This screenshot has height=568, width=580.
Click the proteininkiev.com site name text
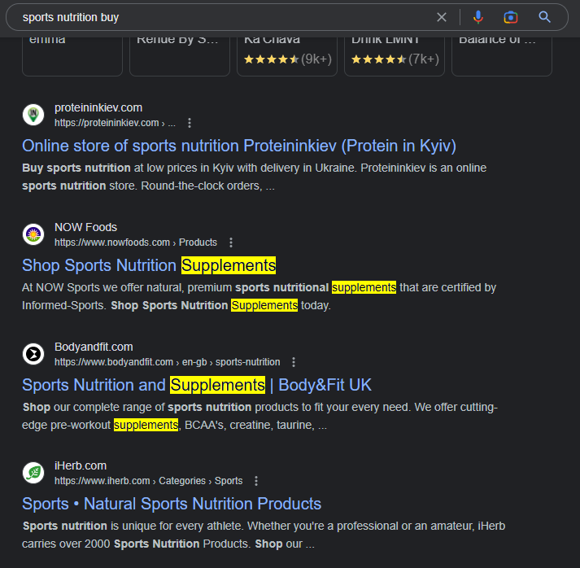[98, 107]
